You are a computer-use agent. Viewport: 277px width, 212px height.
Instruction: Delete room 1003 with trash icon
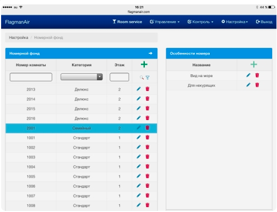[x=148, y=157]
